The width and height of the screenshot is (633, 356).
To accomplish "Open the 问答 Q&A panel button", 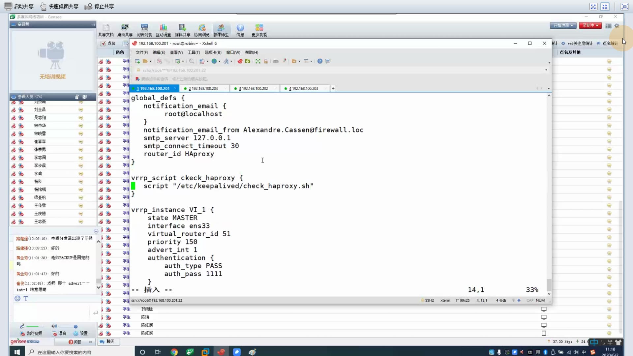I will click(75, 342).
